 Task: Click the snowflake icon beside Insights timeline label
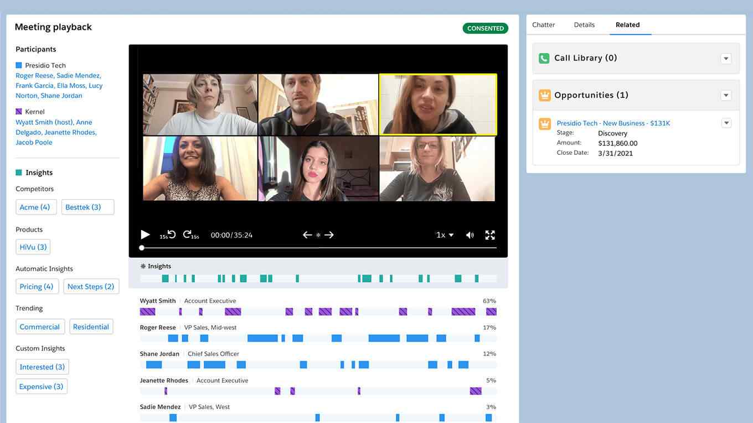tap(143, 267)
